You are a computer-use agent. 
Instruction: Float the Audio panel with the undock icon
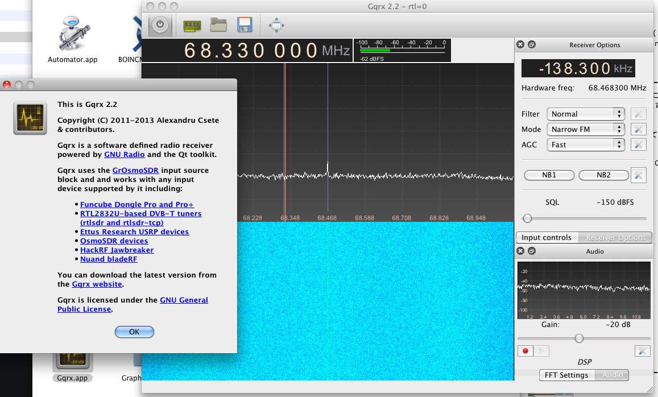pyautogui.click(x=532, y=251)
